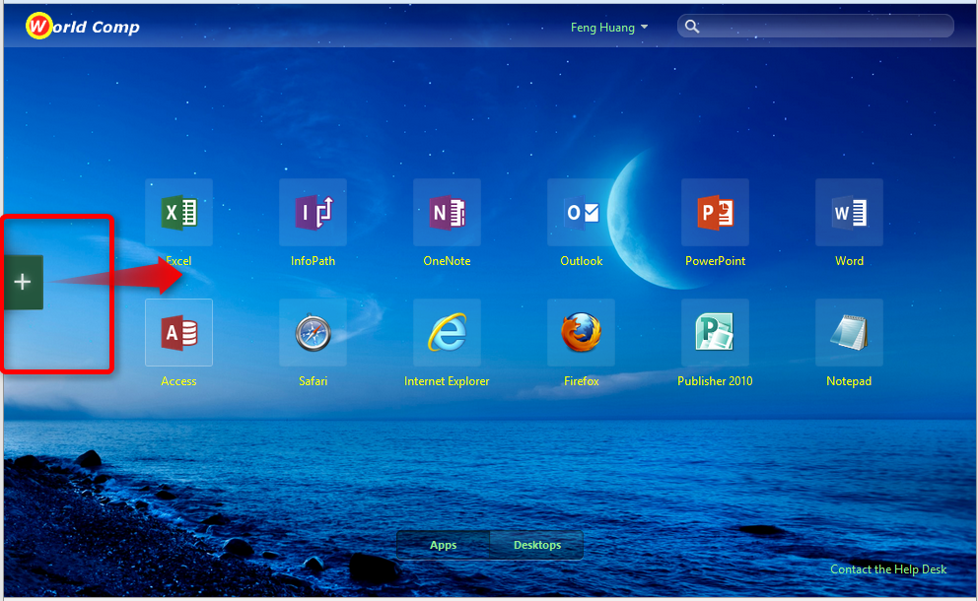Launch the InfoPath app
Viewport: 978px width, 601px height.
(x=314, y=213)
